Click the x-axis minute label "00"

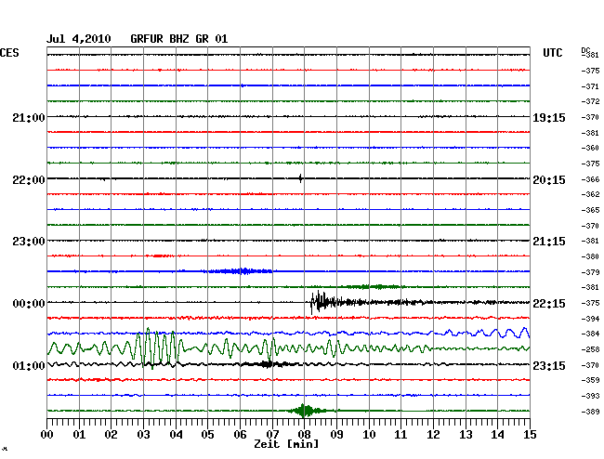pos(47,435)
